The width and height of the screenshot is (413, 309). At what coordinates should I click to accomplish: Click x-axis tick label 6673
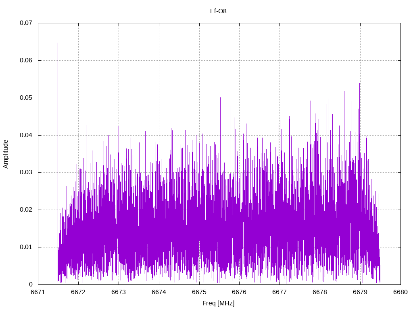(119, 292)
